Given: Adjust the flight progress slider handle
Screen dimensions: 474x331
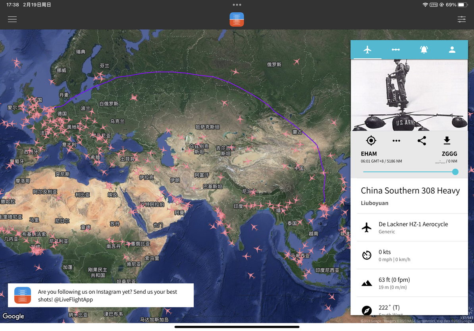Looking at the screenshot, I should coord(455,172).
